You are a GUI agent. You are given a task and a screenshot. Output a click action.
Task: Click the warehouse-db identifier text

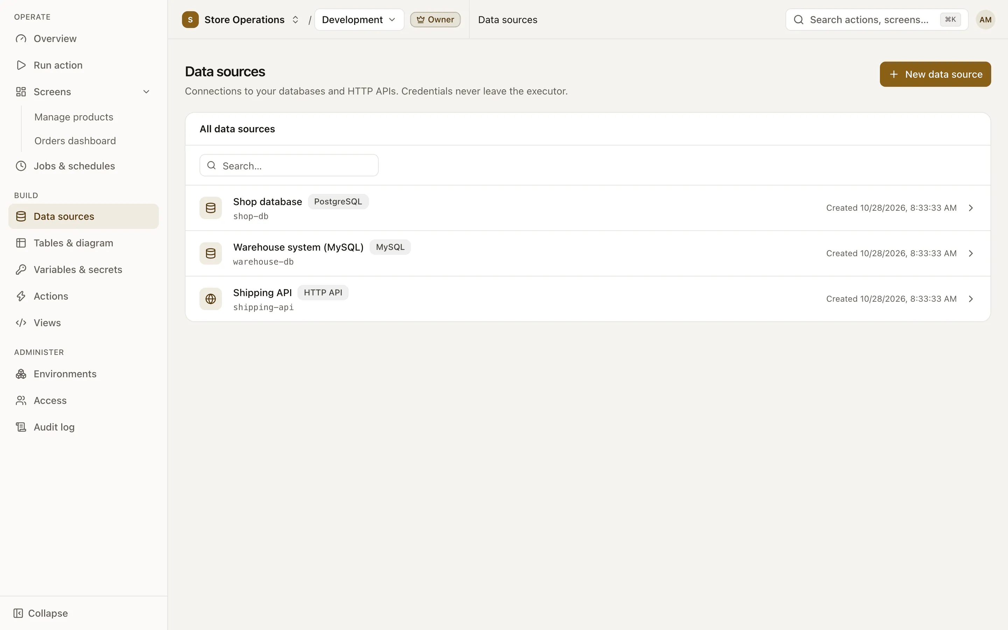click(263, 262)
